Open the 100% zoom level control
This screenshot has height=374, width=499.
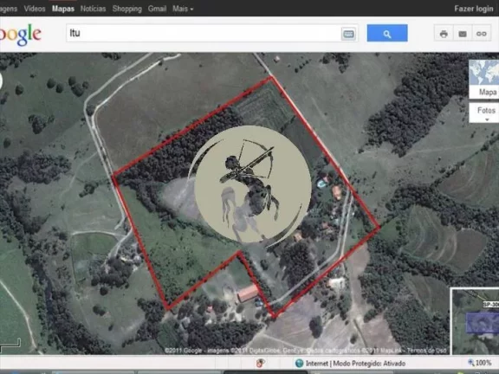(483, 363)
